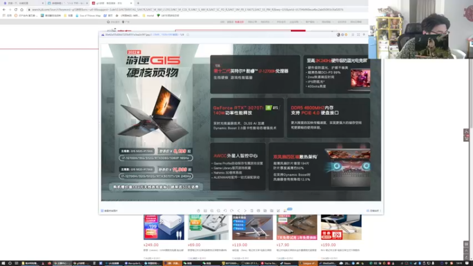Open the ¥249.00 charger product thumbnail
The height and width of the screenshot is (266, 473).
click(x=164, y=228)
